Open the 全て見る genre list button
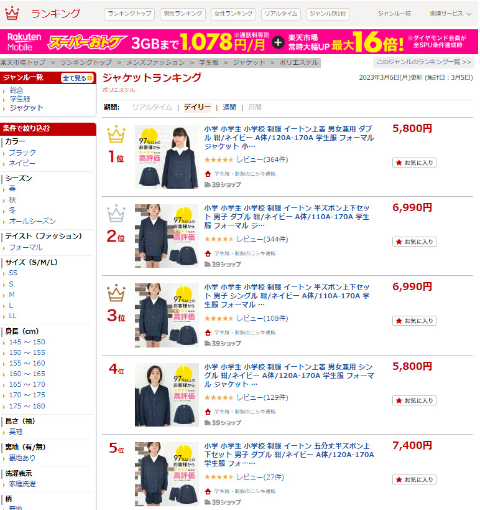The width and height of the screenshot is (480, 510). pyautogui.click(x=77, y=78)
